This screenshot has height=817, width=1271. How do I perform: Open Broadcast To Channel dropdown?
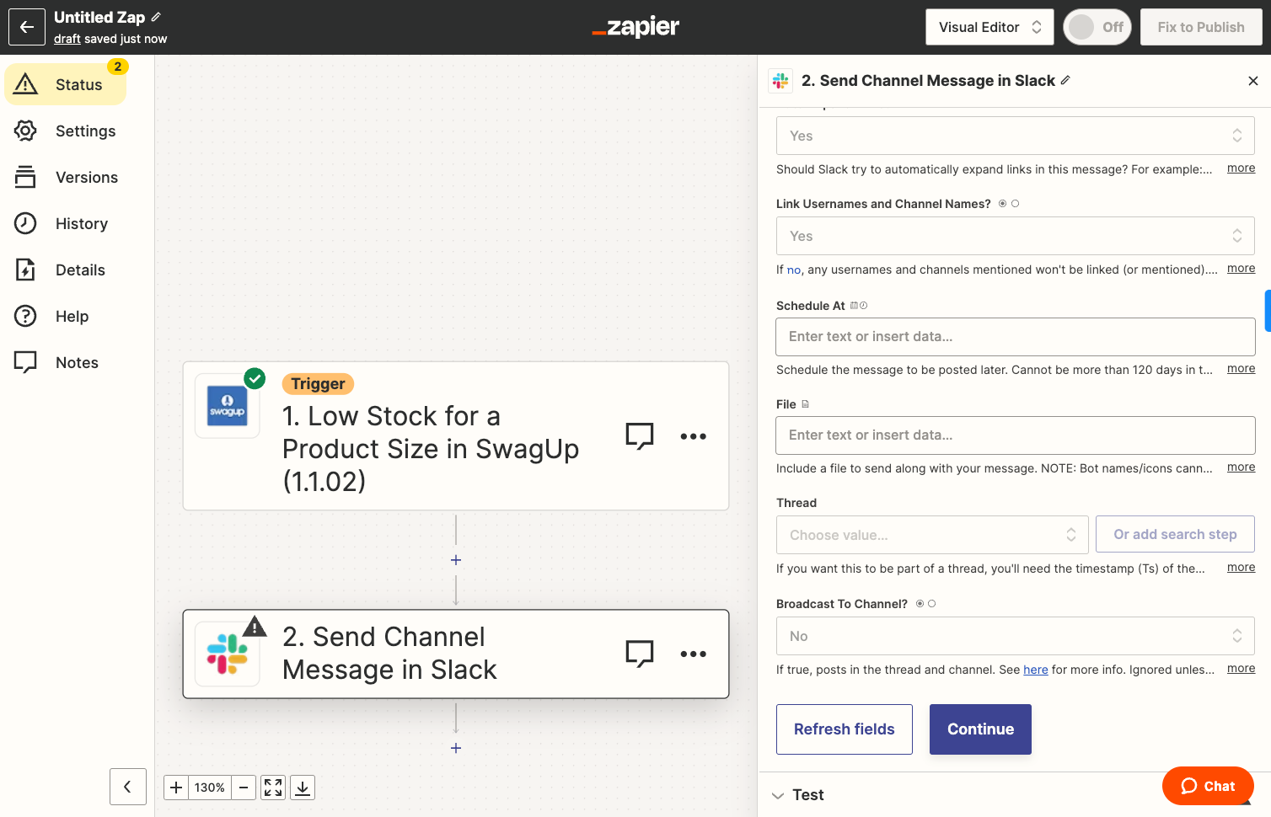(1016, 636)
